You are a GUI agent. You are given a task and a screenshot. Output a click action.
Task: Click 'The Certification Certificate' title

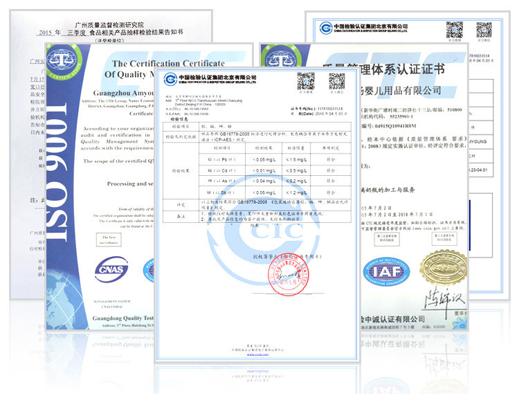pyautogui.click(x=168, y=63)
